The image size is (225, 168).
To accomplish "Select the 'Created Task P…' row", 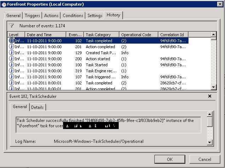I will (x=98, y=53).
